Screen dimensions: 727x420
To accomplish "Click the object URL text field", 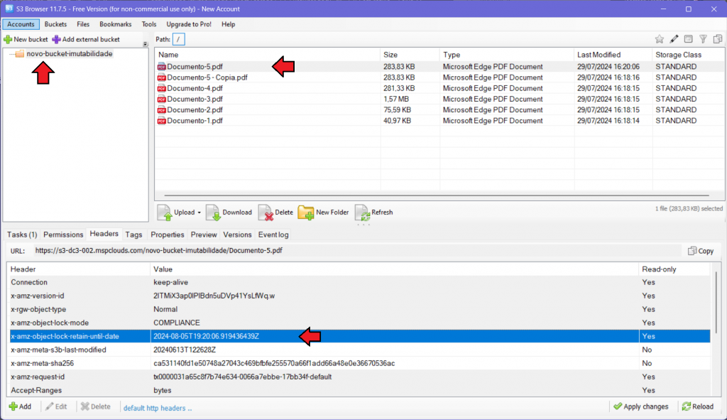I will click(x=357, y=251).
